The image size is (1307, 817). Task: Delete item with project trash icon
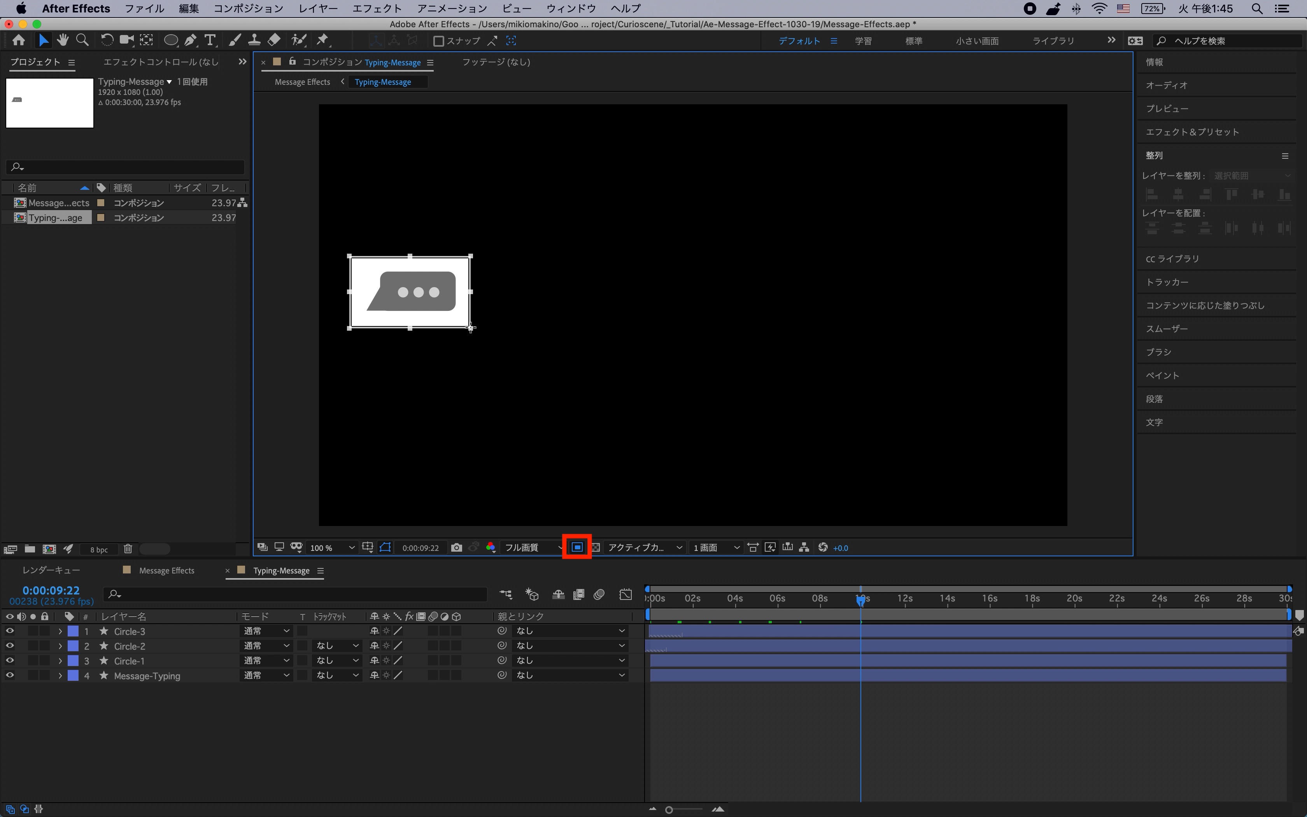[128, 549]
